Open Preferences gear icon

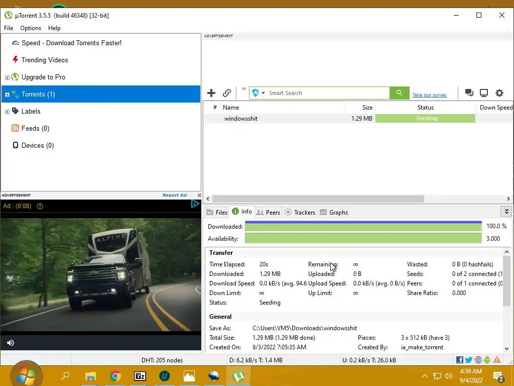[499, 93]
